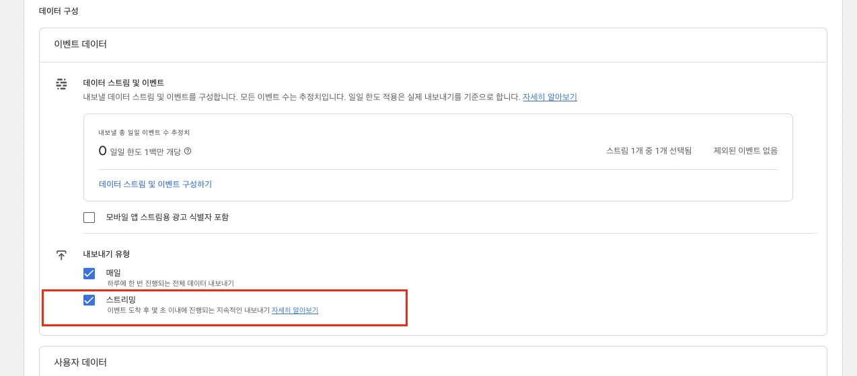Click the 데이터 스트림 및 이벤트 title
The image size is (857, 376).
pos(123,83)
